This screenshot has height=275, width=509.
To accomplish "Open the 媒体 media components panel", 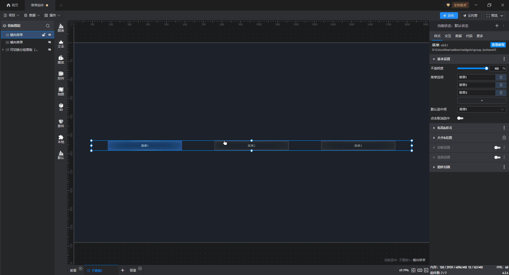I will (61, 60).
